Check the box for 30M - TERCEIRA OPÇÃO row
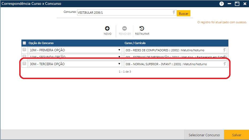This screenshot has height=140, width=249. (x=24, y=64)
